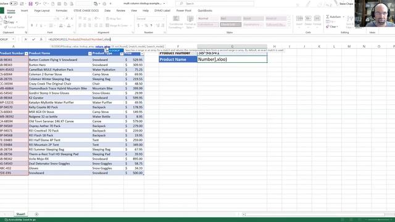Viewport: 395px width, 222px height.
Task: Add a new sheet with plus icon
Action: tap(36, 214)
